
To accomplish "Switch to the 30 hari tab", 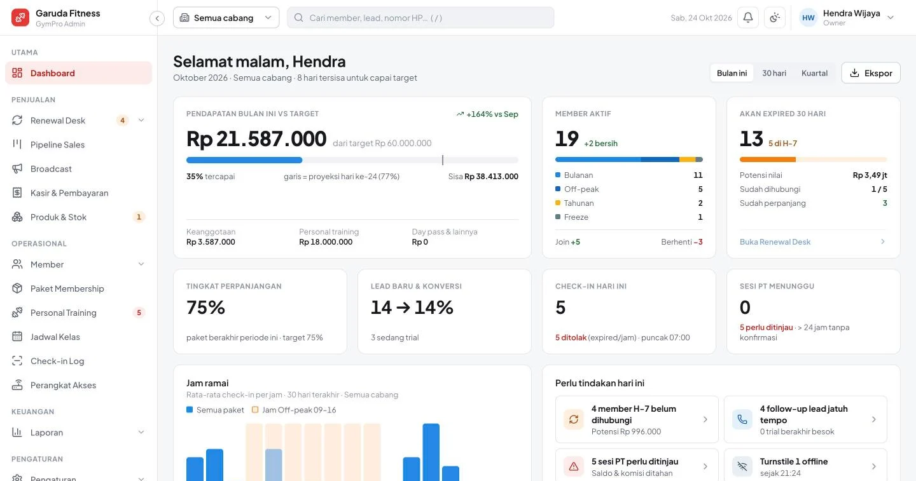I will coord(774,73).
